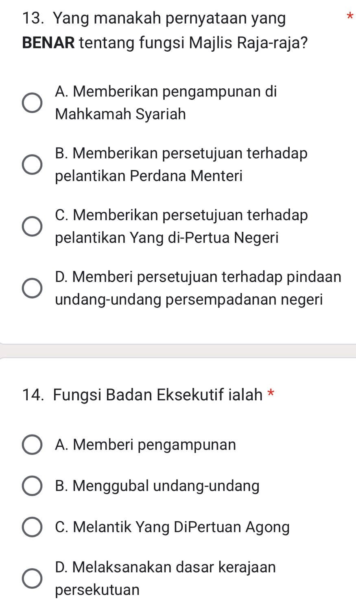Click the answer text 'Menggubal undang-undang'
This screenshot has width=356, height=609.
tap(157, 485)
